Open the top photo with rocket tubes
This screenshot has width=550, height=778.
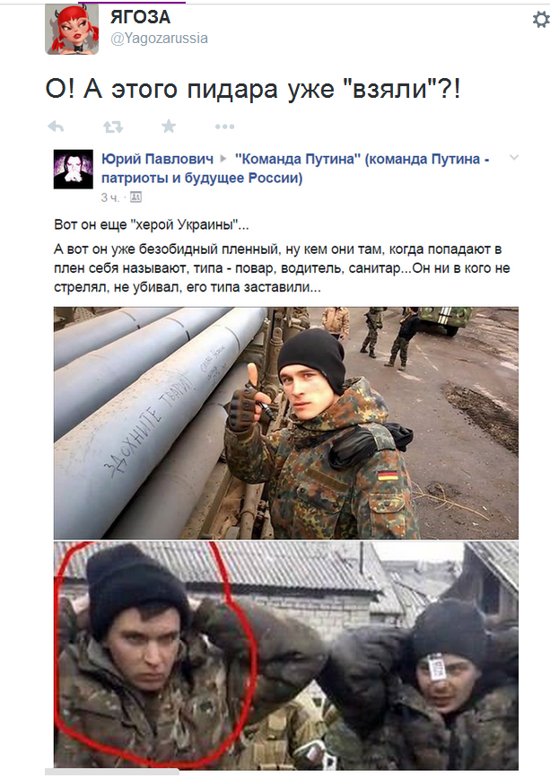[286, 424]
